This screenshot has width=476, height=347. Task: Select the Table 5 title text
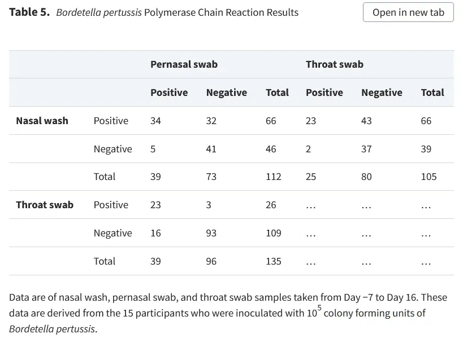tap(154, 12)
